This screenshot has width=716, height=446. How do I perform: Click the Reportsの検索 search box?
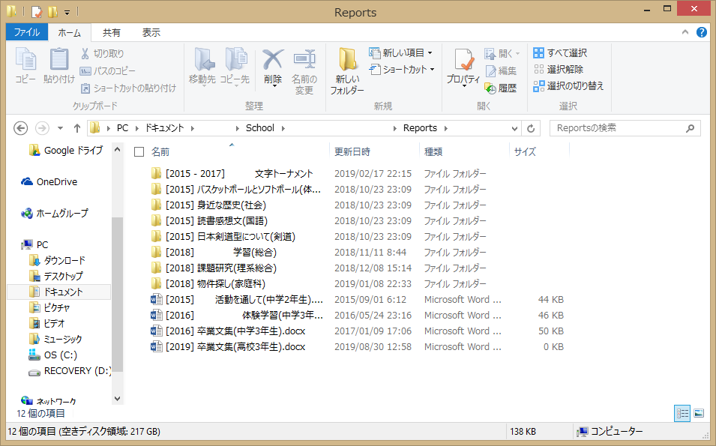[x=619, y=128]
